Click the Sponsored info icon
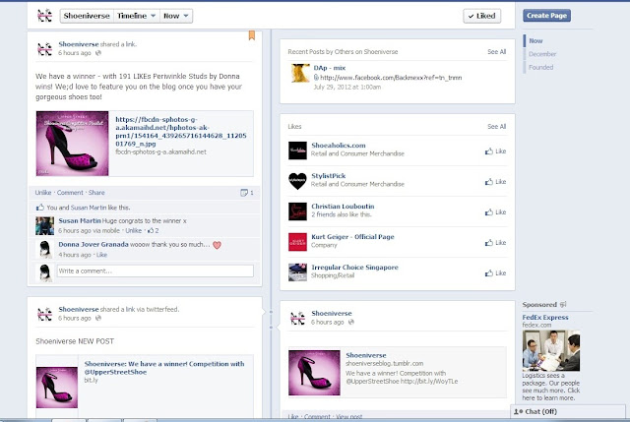 click(x=563, y=304)
